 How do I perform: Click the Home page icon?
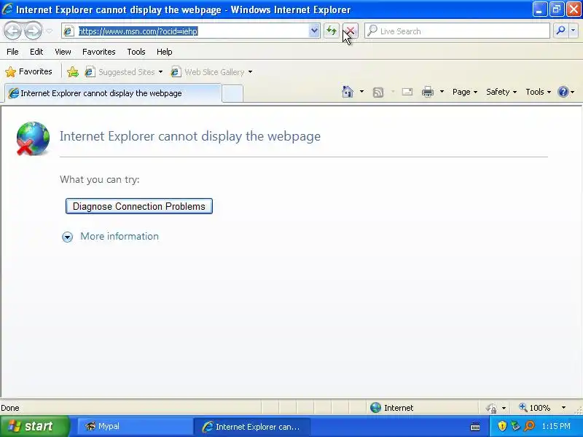(348, 92)
